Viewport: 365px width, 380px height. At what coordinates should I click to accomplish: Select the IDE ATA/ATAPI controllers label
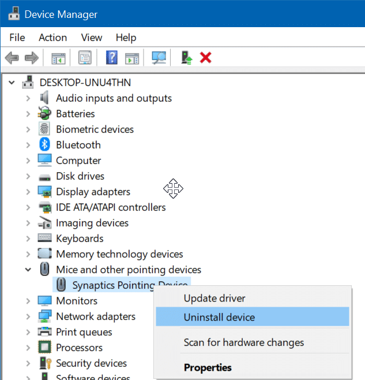tap(111, 207)
